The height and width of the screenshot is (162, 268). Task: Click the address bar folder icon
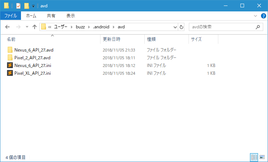coord(43,27)
